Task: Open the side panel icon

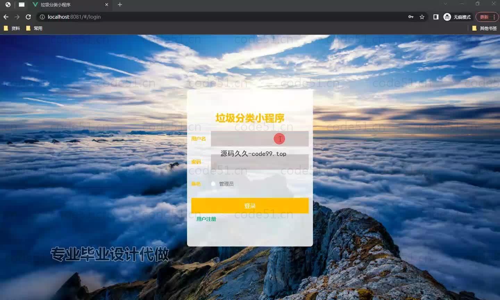Action: point(436,17)
